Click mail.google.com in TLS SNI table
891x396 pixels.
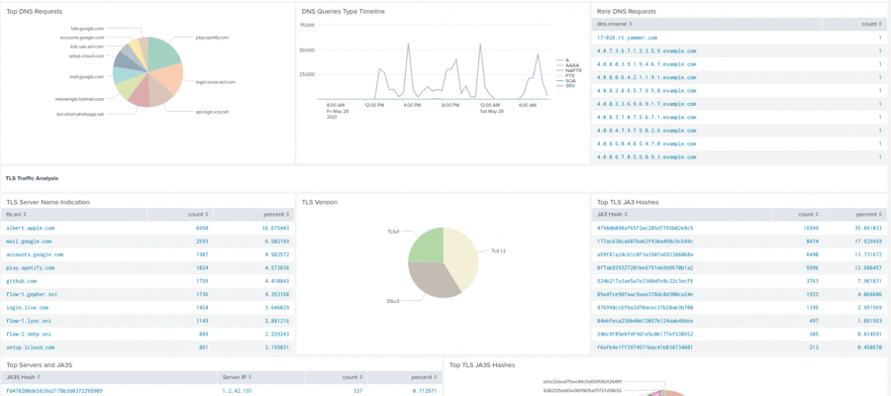pyautogui.click(x=29, y=242)
